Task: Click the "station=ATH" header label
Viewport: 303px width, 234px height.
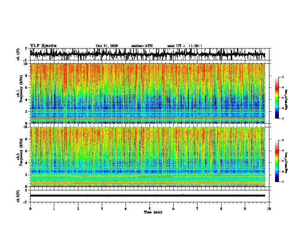Action: pos(142,46)
